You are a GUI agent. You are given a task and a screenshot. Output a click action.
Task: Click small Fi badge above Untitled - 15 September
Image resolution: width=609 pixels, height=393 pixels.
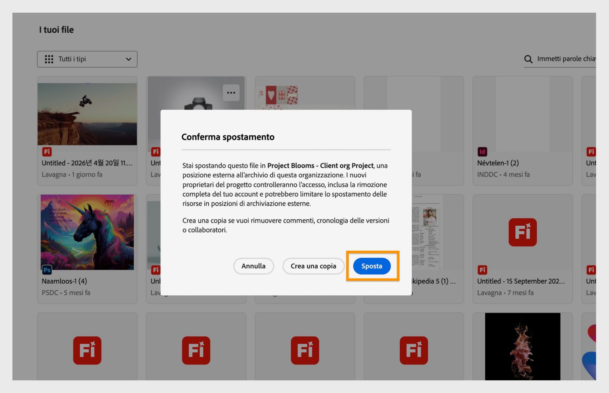pos(482,270)
